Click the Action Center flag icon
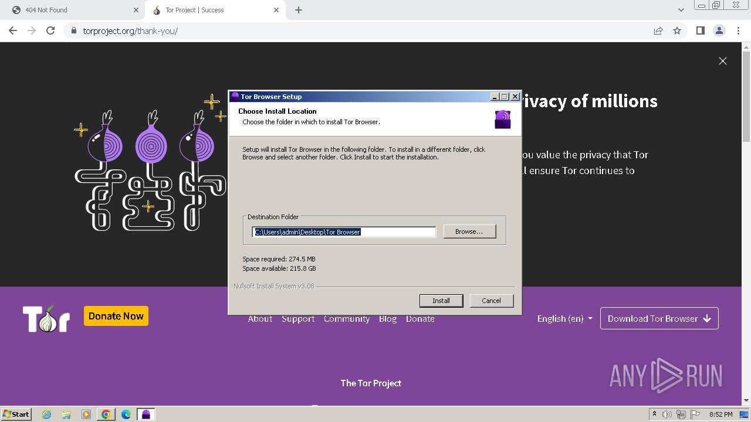The width and height of the screenshot is (751, 422). tap(695, 414)
